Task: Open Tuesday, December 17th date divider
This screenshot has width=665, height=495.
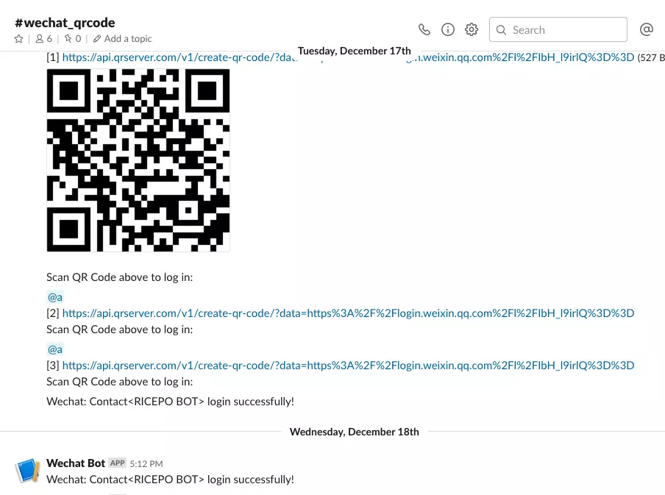Action: click(x=354, y=51)
